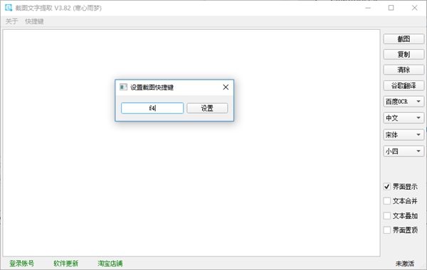Open the 淘宝店铺 link
Screen dimensions: 427x270
[x=110, y=263]
